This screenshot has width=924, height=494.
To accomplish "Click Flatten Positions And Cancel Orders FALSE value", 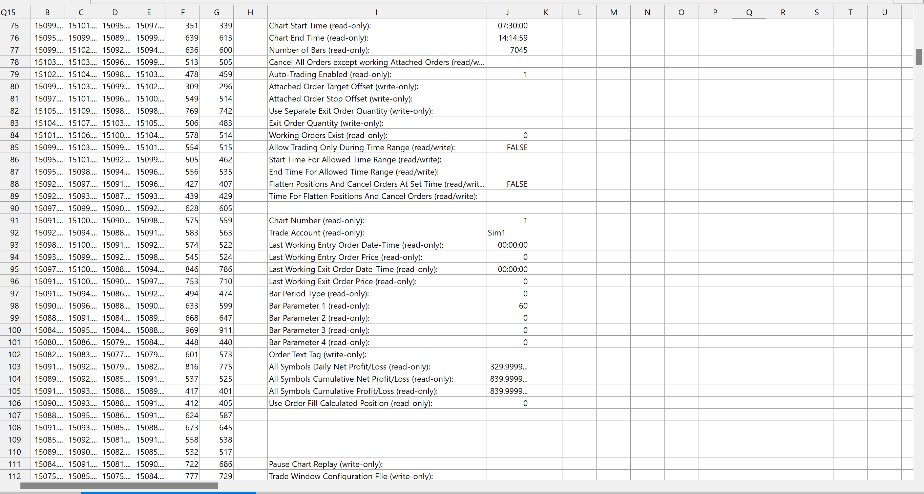I will tap(507, 184).
